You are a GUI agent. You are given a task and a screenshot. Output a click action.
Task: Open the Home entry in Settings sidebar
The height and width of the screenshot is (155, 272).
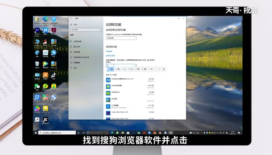[x=74, y=25]
